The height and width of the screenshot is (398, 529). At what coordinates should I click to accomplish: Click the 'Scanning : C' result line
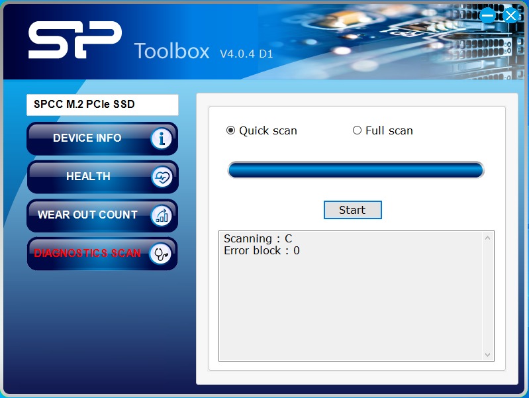click(x=258, y=238)
